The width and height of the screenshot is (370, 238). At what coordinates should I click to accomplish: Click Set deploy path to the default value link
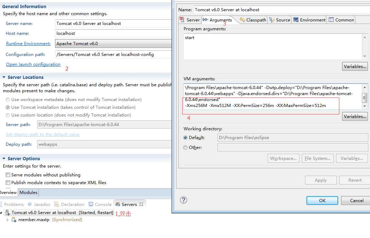43,134
